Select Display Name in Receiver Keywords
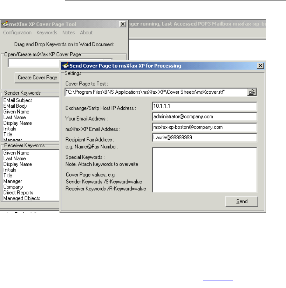 [x=17, y=164]
